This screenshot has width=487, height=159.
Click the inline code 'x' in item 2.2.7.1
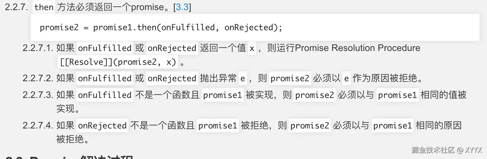point(252,48)
